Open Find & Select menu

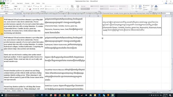[156, 8]
